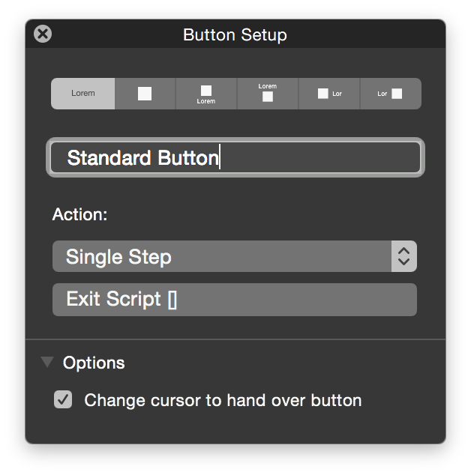Screen dimensions: 471x475
Task: Click the Exit Script [] button
Action: [x=235, y=300]
